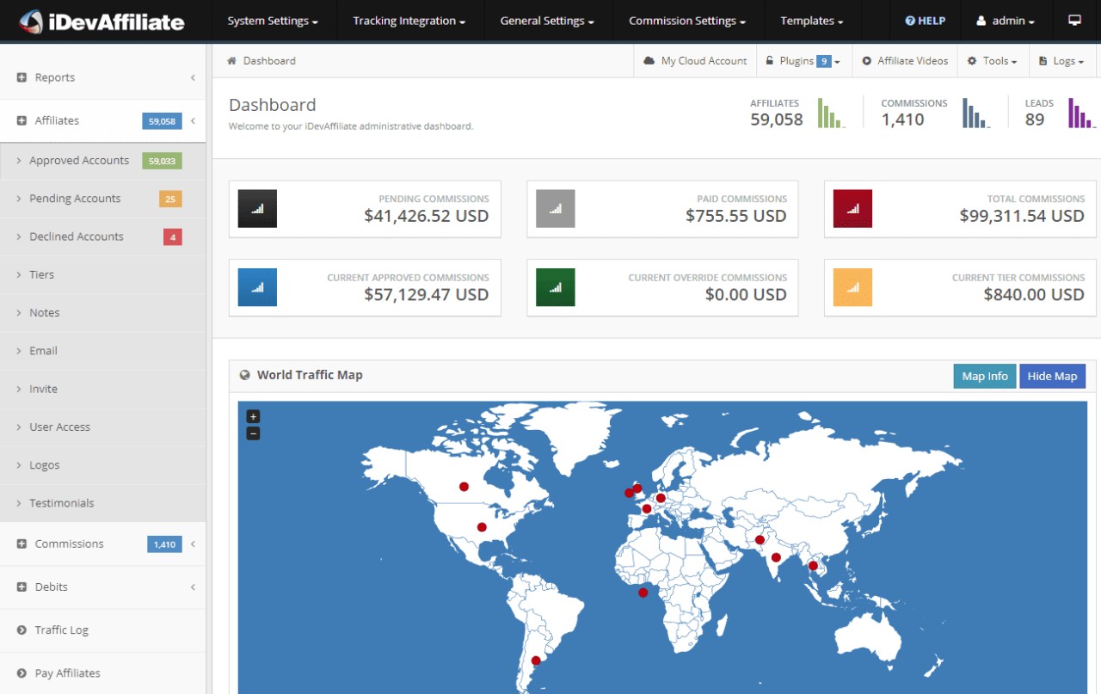Click the map zoom in plus button
Viewport: 1101px width, 694px height.
(253, 417)
